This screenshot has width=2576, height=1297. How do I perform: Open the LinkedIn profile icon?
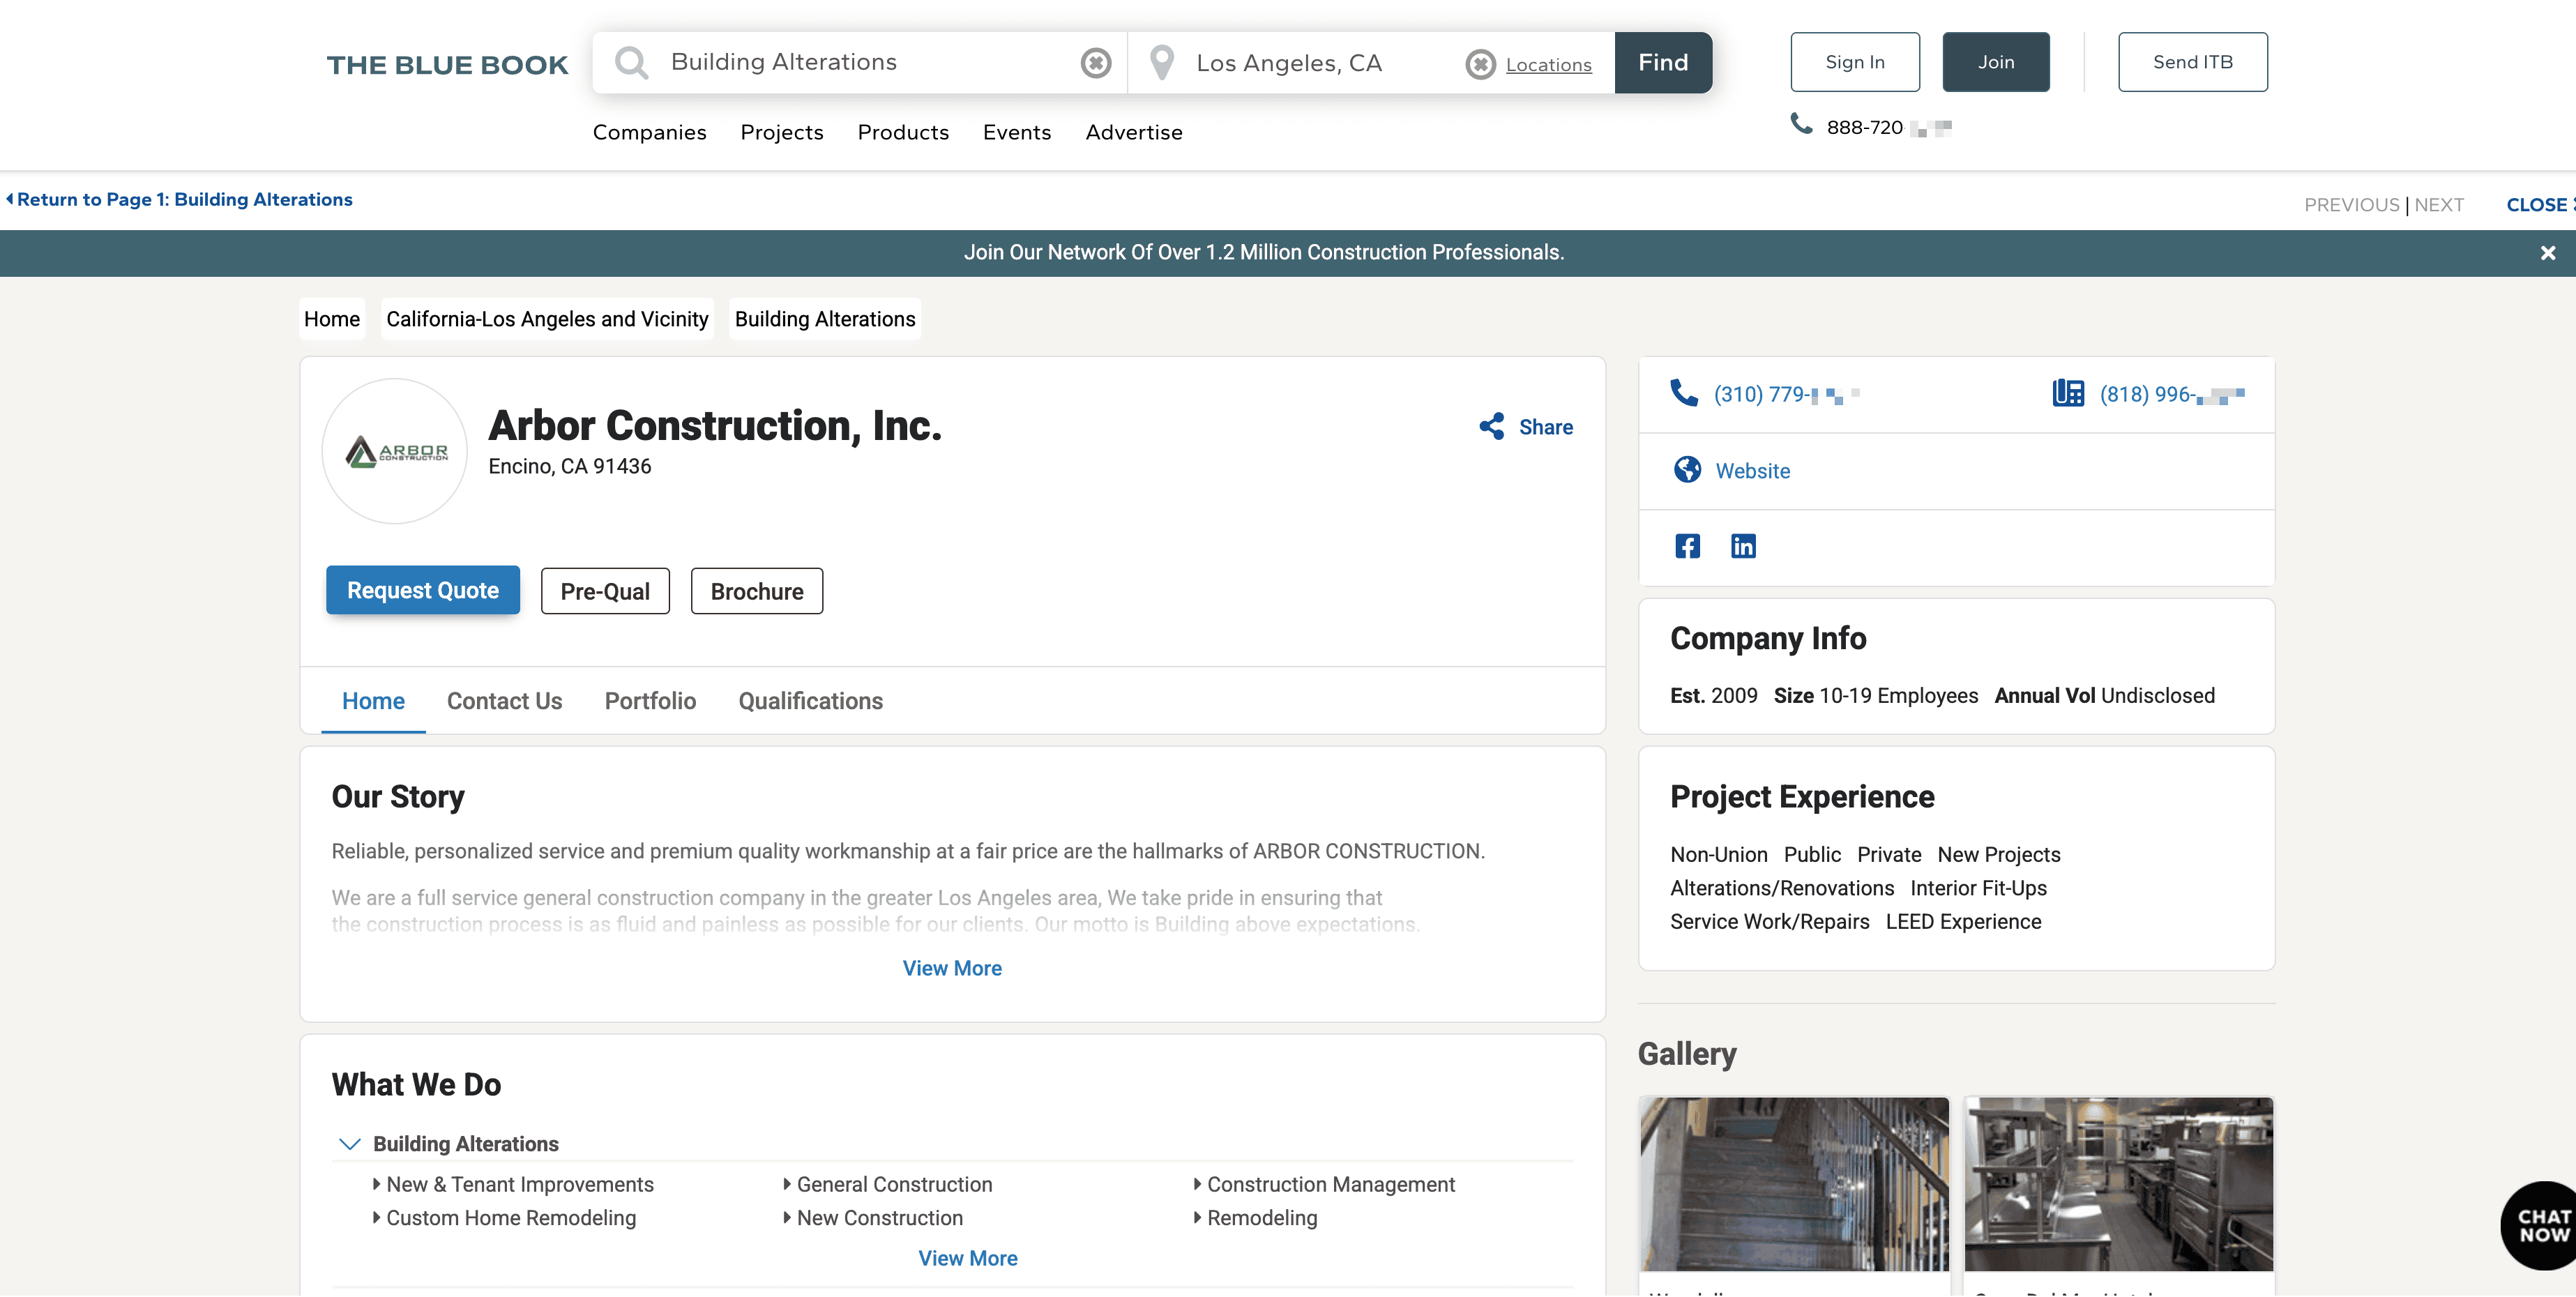(1743, 546)
